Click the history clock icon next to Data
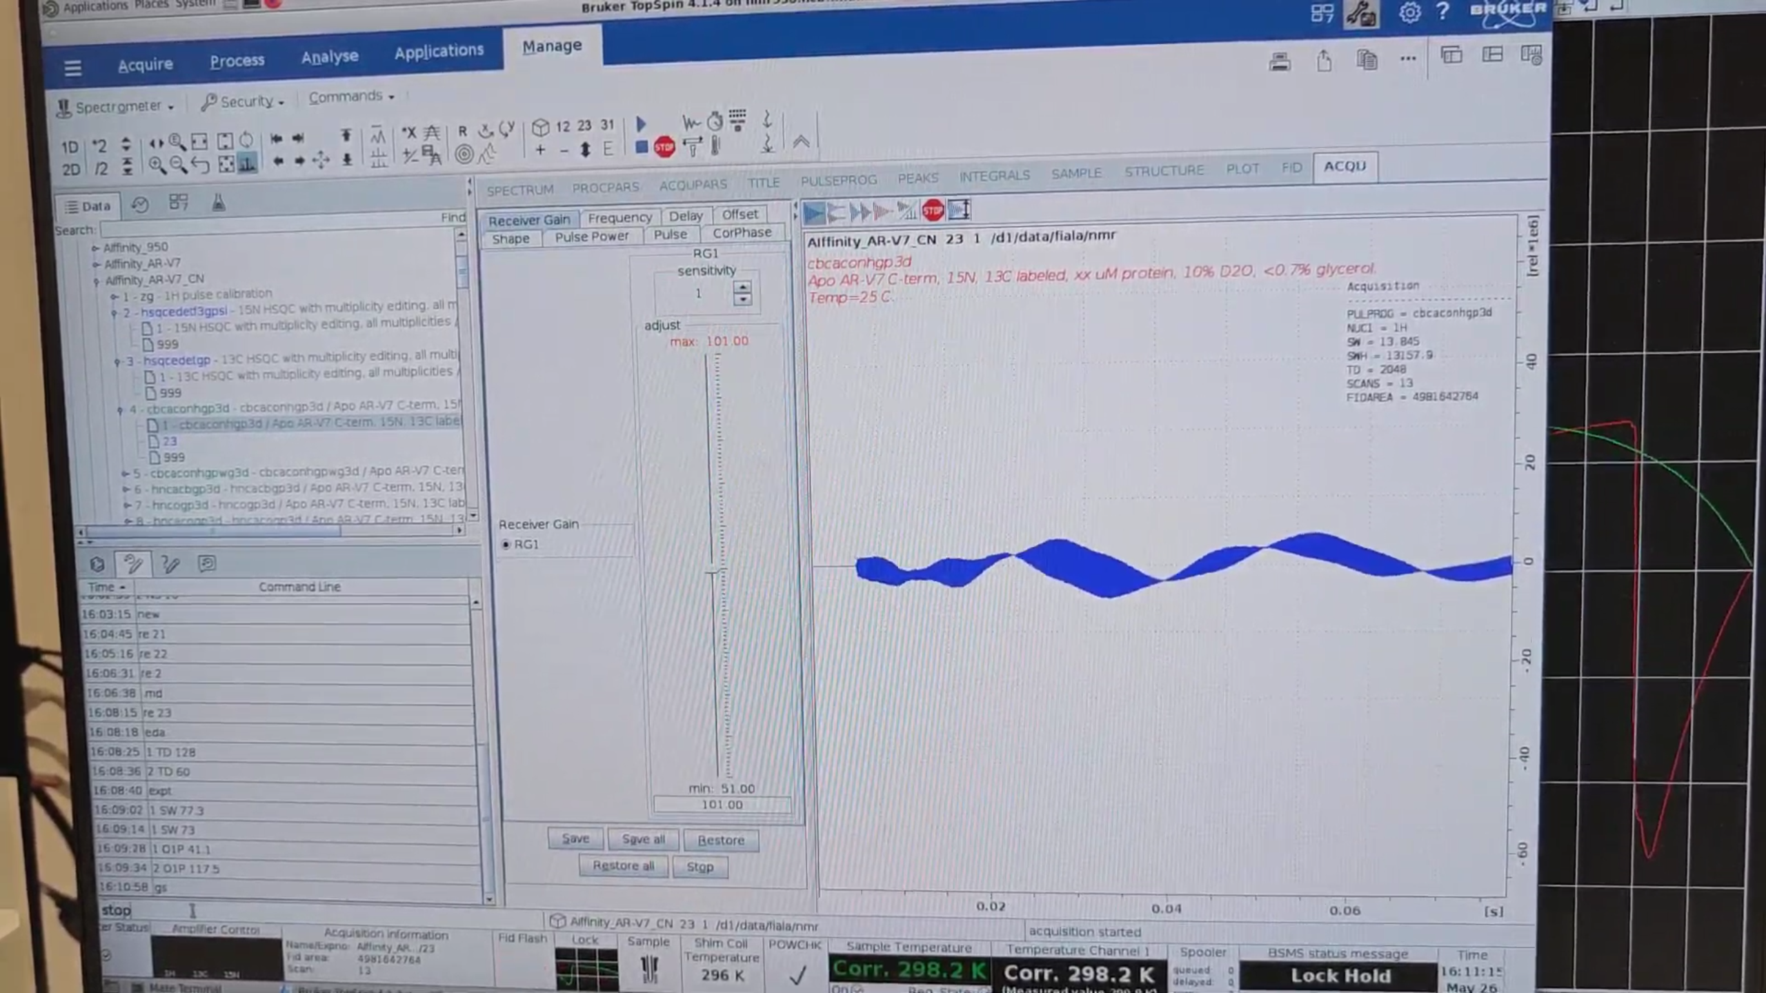 coord(140,205)
